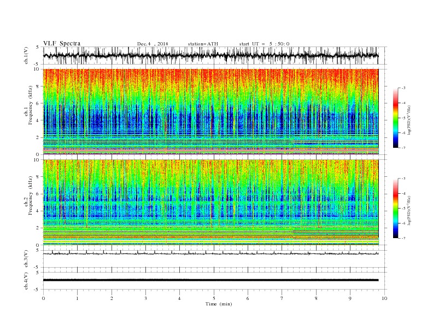This screenshot has width=433, height=335.
Task: Click the ch.1 spectrogram plot
Action: 211,112
